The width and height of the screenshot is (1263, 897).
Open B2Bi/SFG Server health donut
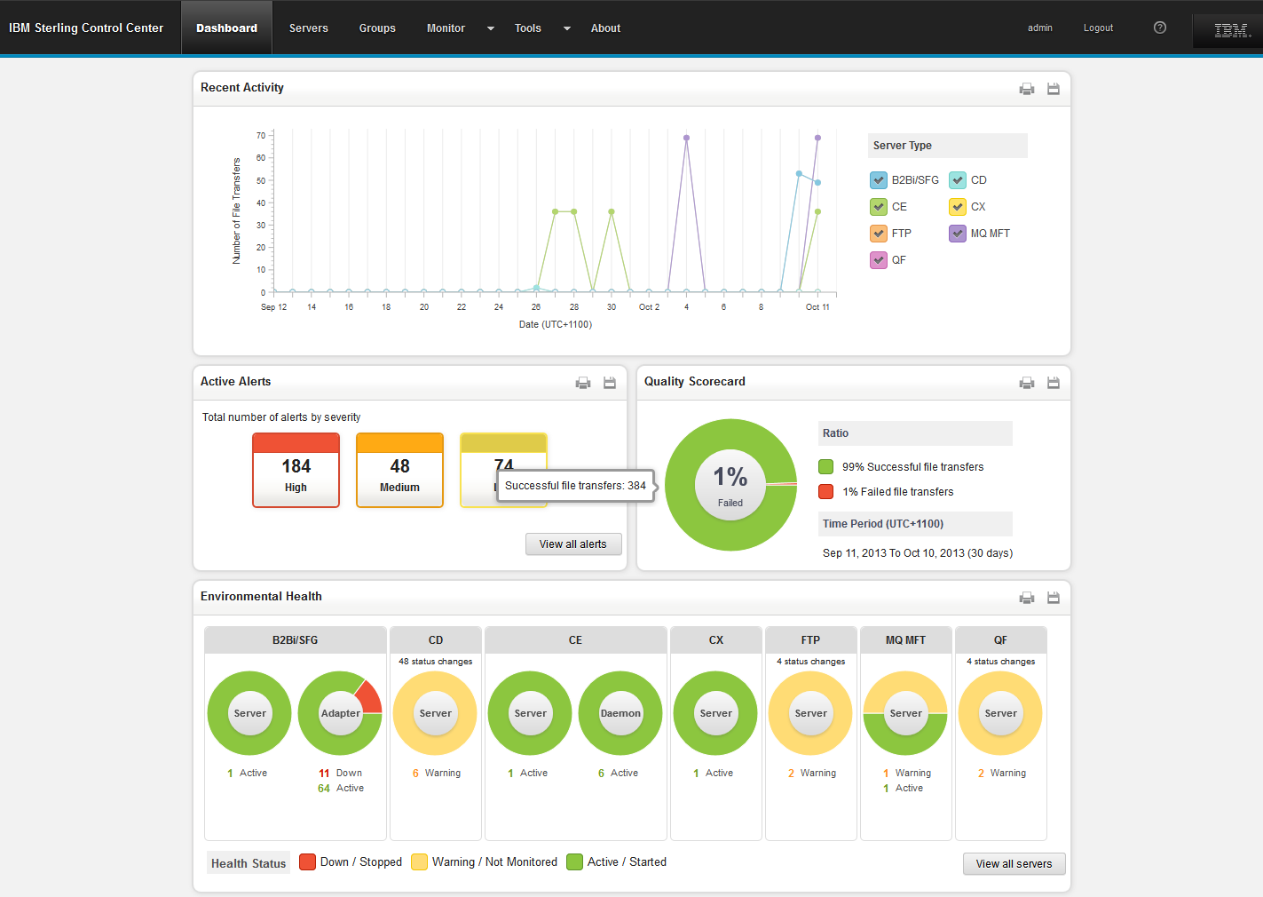(249, 713)
